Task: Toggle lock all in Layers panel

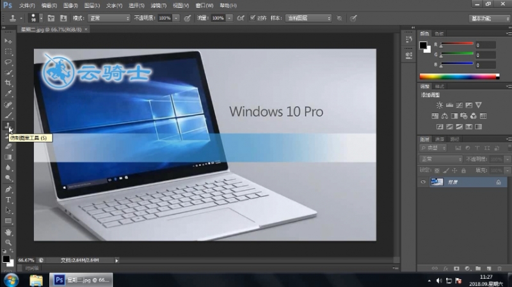Action: [463, 170]
